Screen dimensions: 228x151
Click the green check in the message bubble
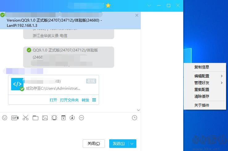[x=29, y=50]
